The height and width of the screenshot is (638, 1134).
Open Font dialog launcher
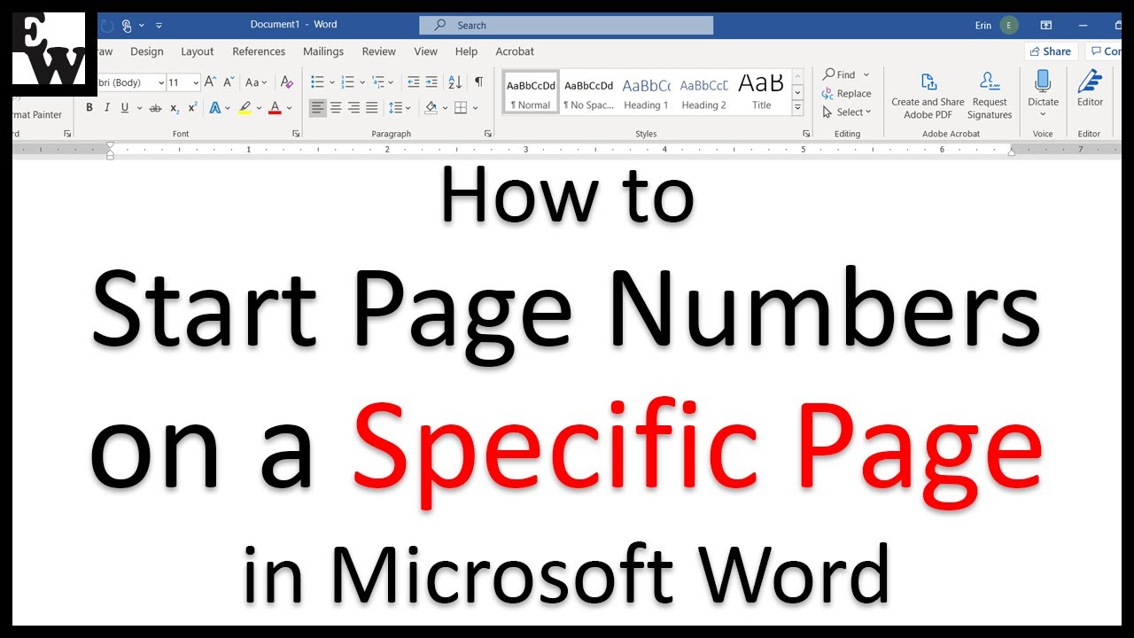coord(296,134)
